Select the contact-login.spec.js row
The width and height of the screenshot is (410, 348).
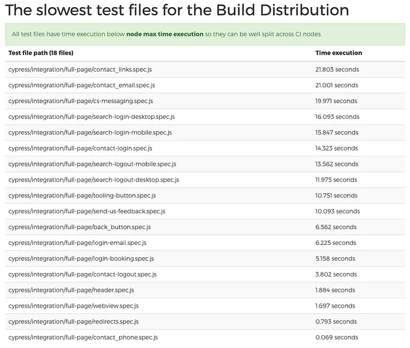[x=205, y=148]
